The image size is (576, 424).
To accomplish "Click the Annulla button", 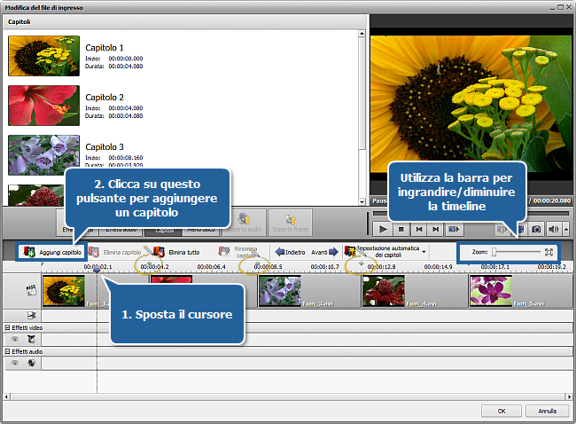I will click(x=547, y=411).
